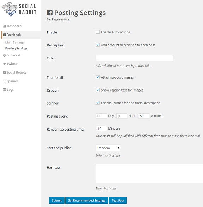Click the Facebook icon beside Posting Settings heading

coord(50,13)
